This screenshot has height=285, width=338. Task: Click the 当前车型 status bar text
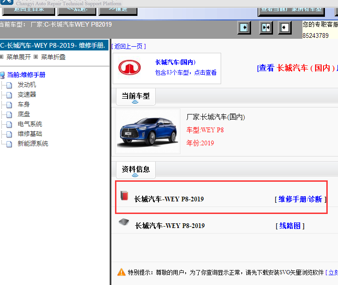(x=56, y=24)
